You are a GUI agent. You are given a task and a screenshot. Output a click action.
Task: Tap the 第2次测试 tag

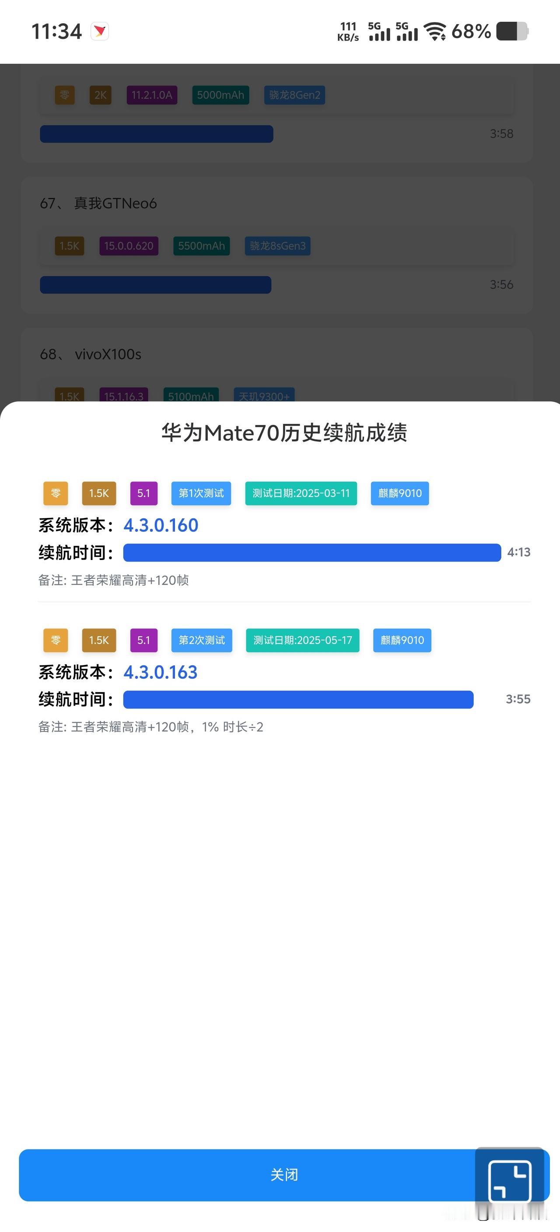[202, 640]
